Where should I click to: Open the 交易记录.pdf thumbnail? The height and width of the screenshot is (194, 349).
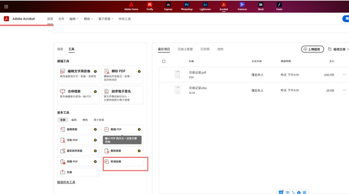click(178, 75)
